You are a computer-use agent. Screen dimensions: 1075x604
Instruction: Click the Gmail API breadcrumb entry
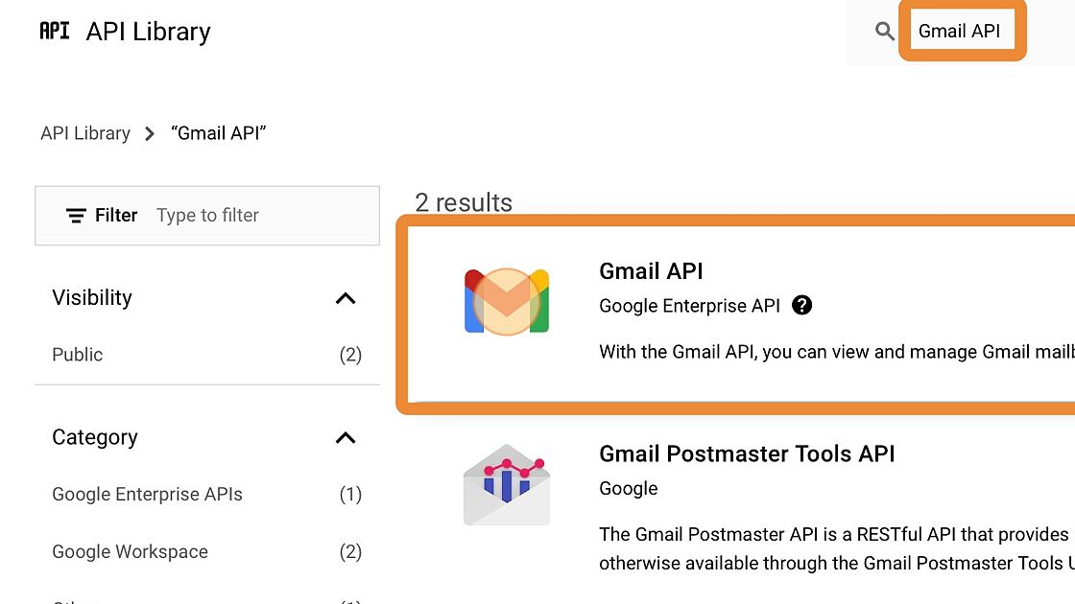click(x=218, y=133)
